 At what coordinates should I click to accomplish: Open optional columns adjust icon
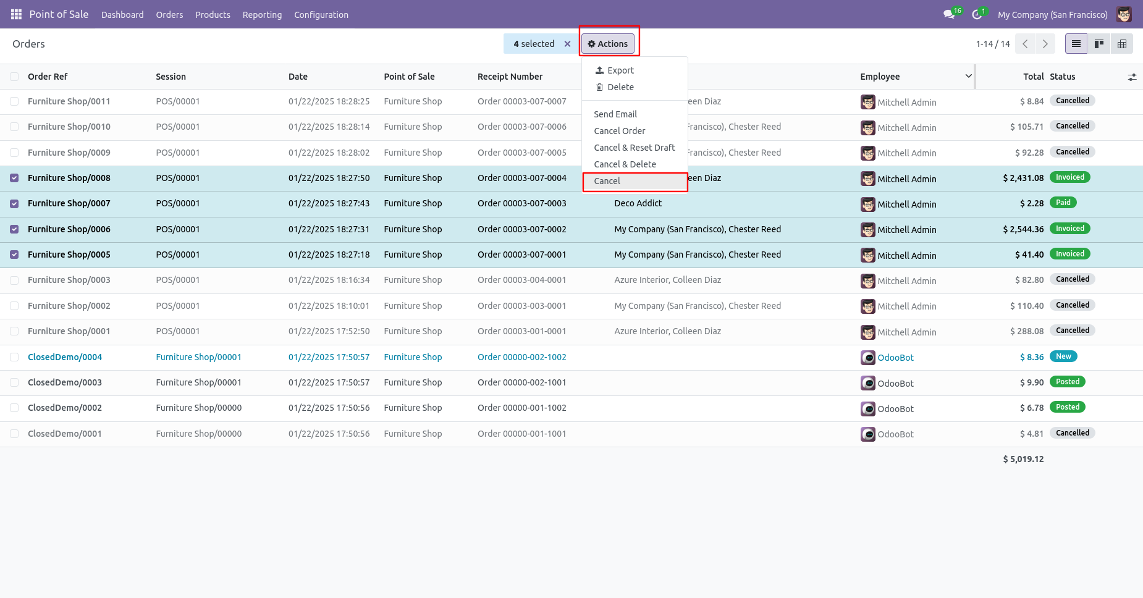(1132, 77)
